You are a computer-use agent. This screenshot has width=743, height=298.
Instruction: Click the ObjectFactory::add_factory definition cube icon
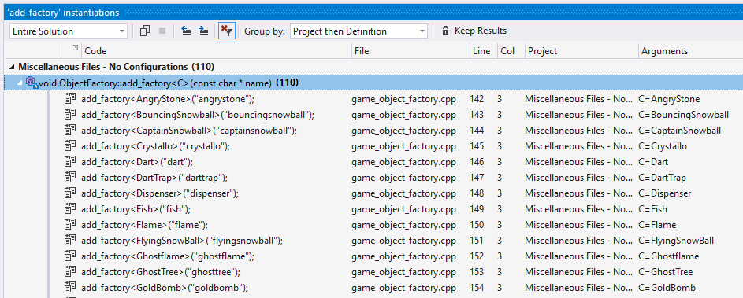tap(32, 83)
